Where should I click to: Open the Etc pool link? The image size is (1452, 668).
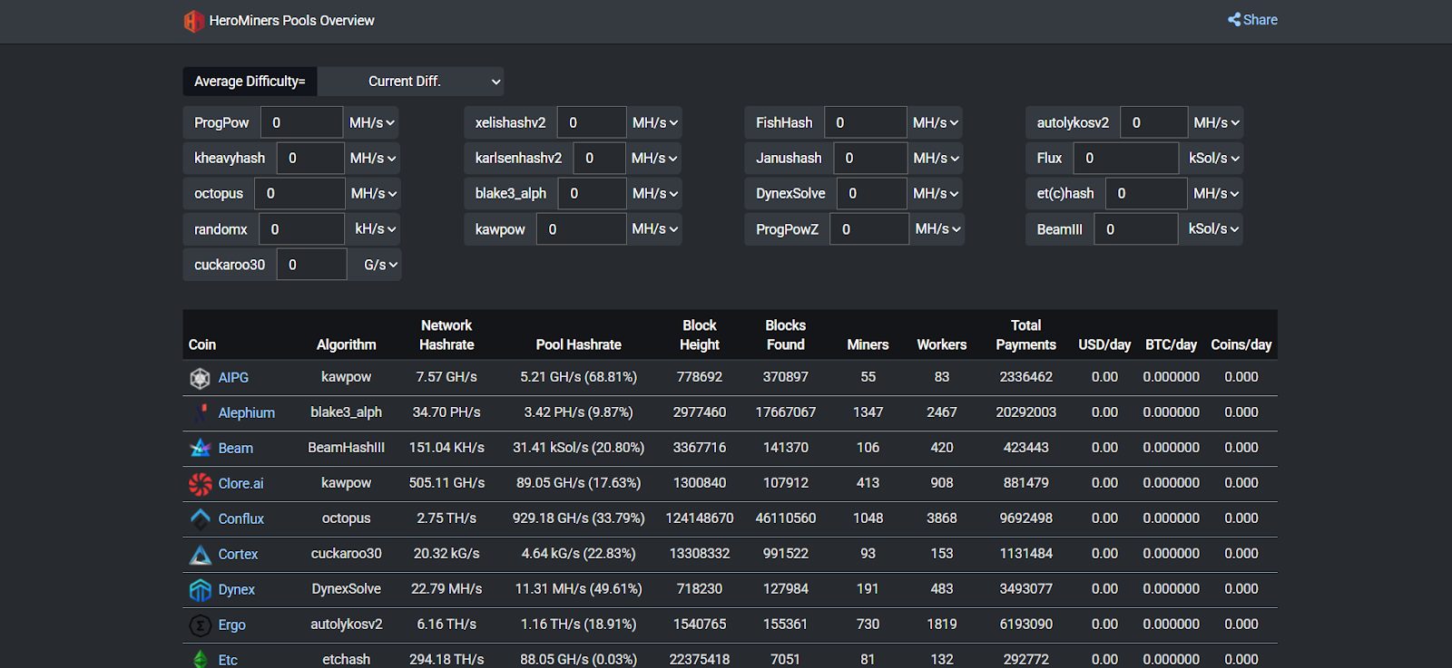(x=228, y=660)
